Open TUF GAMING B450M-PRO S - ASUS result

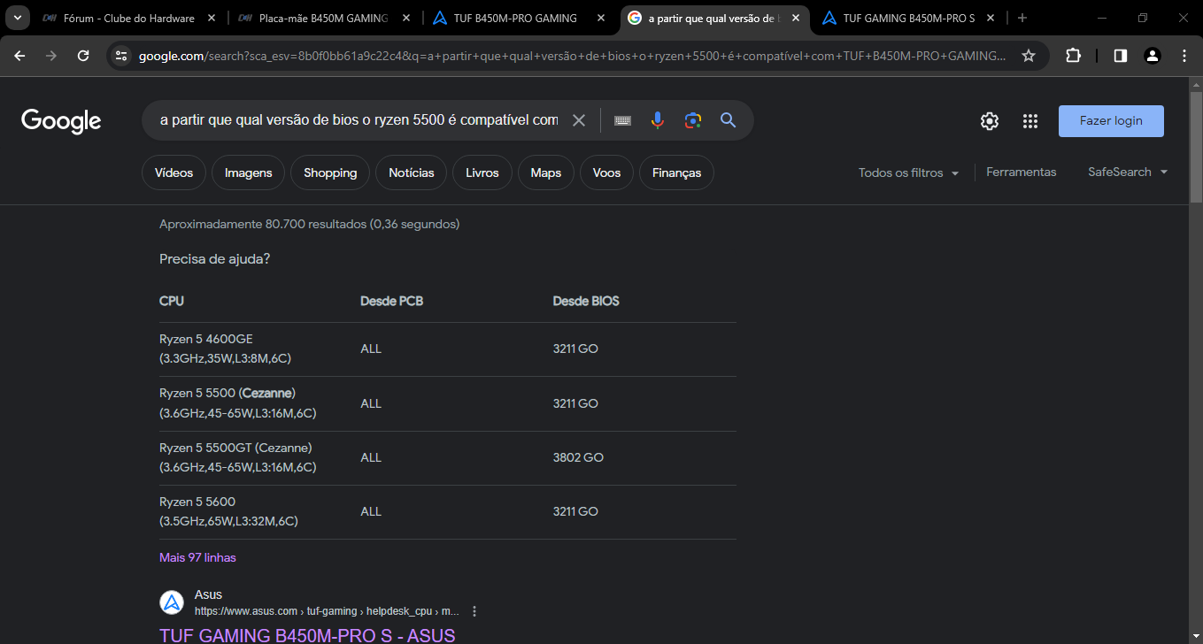tap(307, 635)
